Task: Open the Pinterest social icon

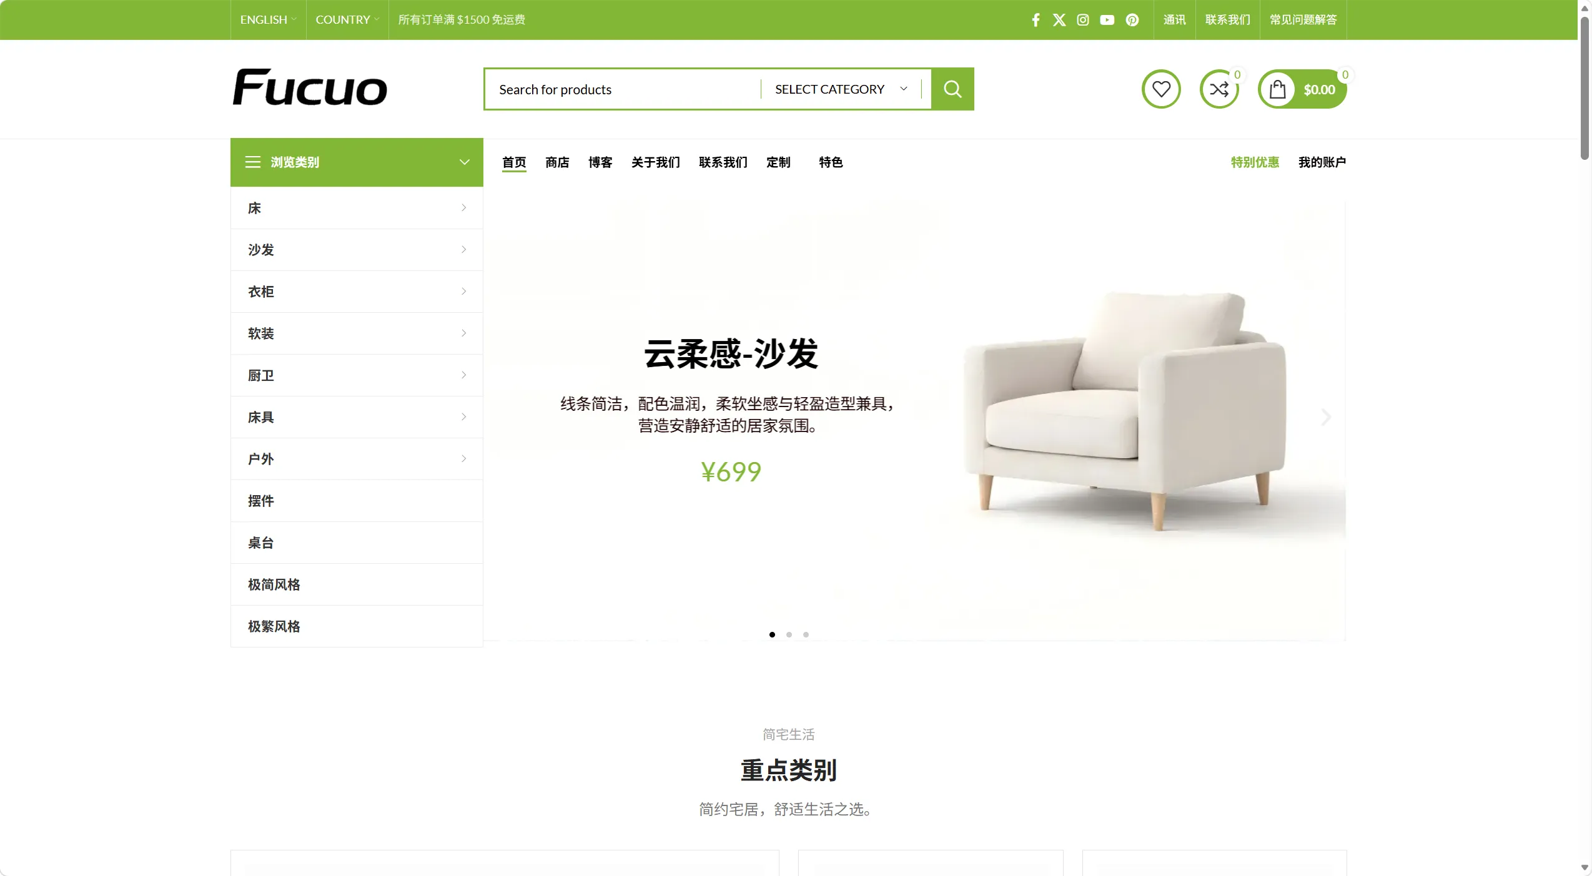Action: (1132, 20)
